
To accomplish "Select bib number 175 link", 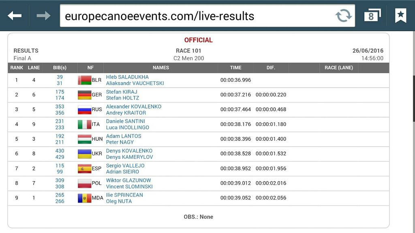I will tap(60, 92).
